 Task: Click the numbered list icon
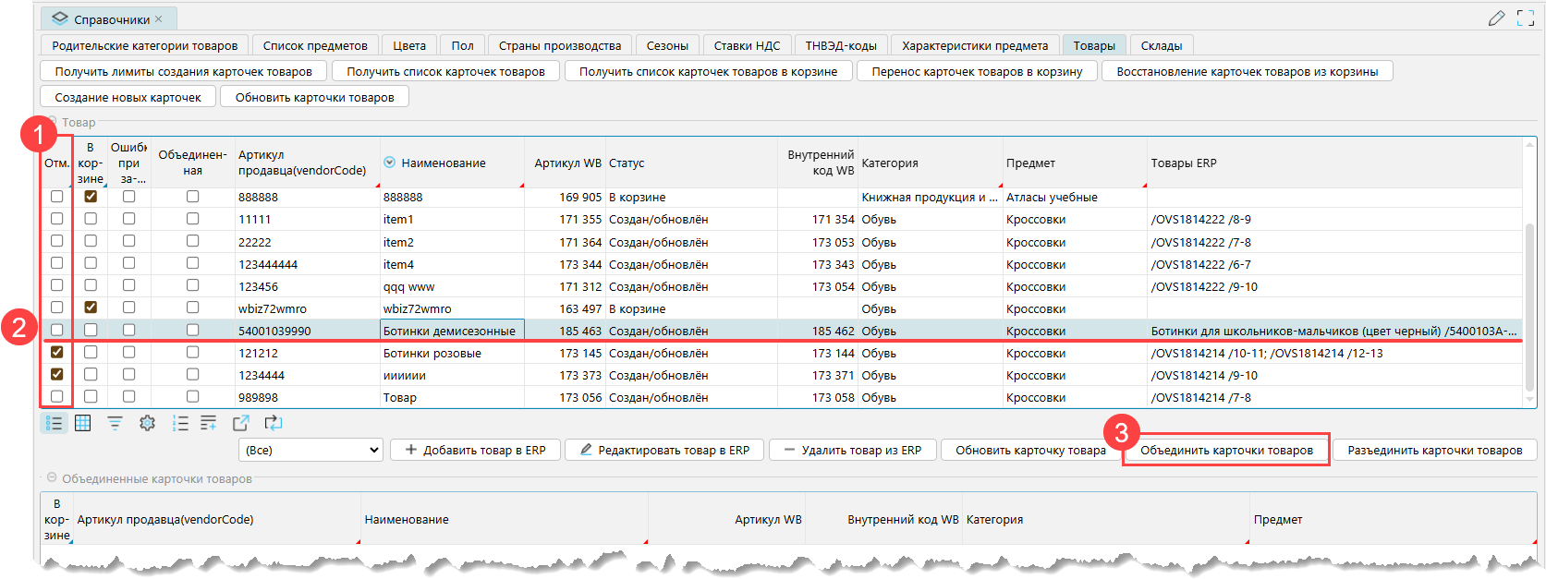click(180, 423)
